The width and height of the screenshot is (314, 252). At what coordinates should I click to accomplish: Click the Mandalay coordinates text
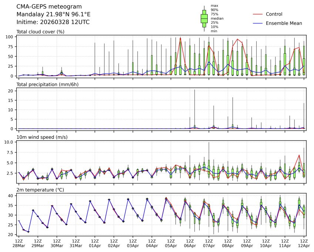pyautogui.click(x=53, y=14)
